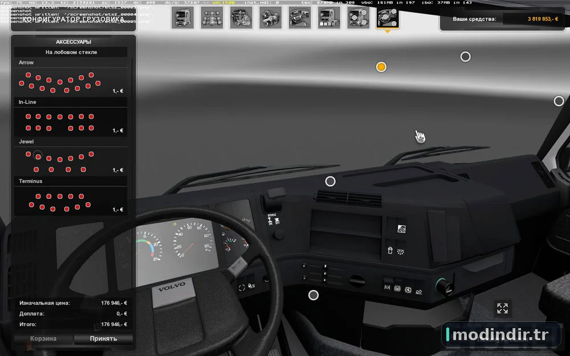Select the white slot marker above the dashboard vents
This screenshot has height=356, width=570.
330,181
